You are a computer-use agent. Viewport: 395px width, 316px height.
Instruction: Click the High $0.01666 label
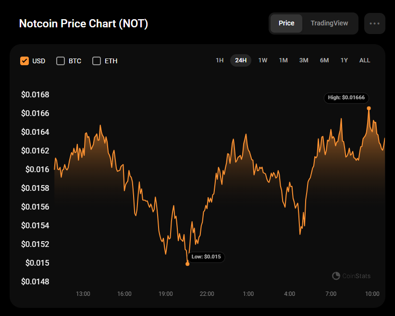346,98
